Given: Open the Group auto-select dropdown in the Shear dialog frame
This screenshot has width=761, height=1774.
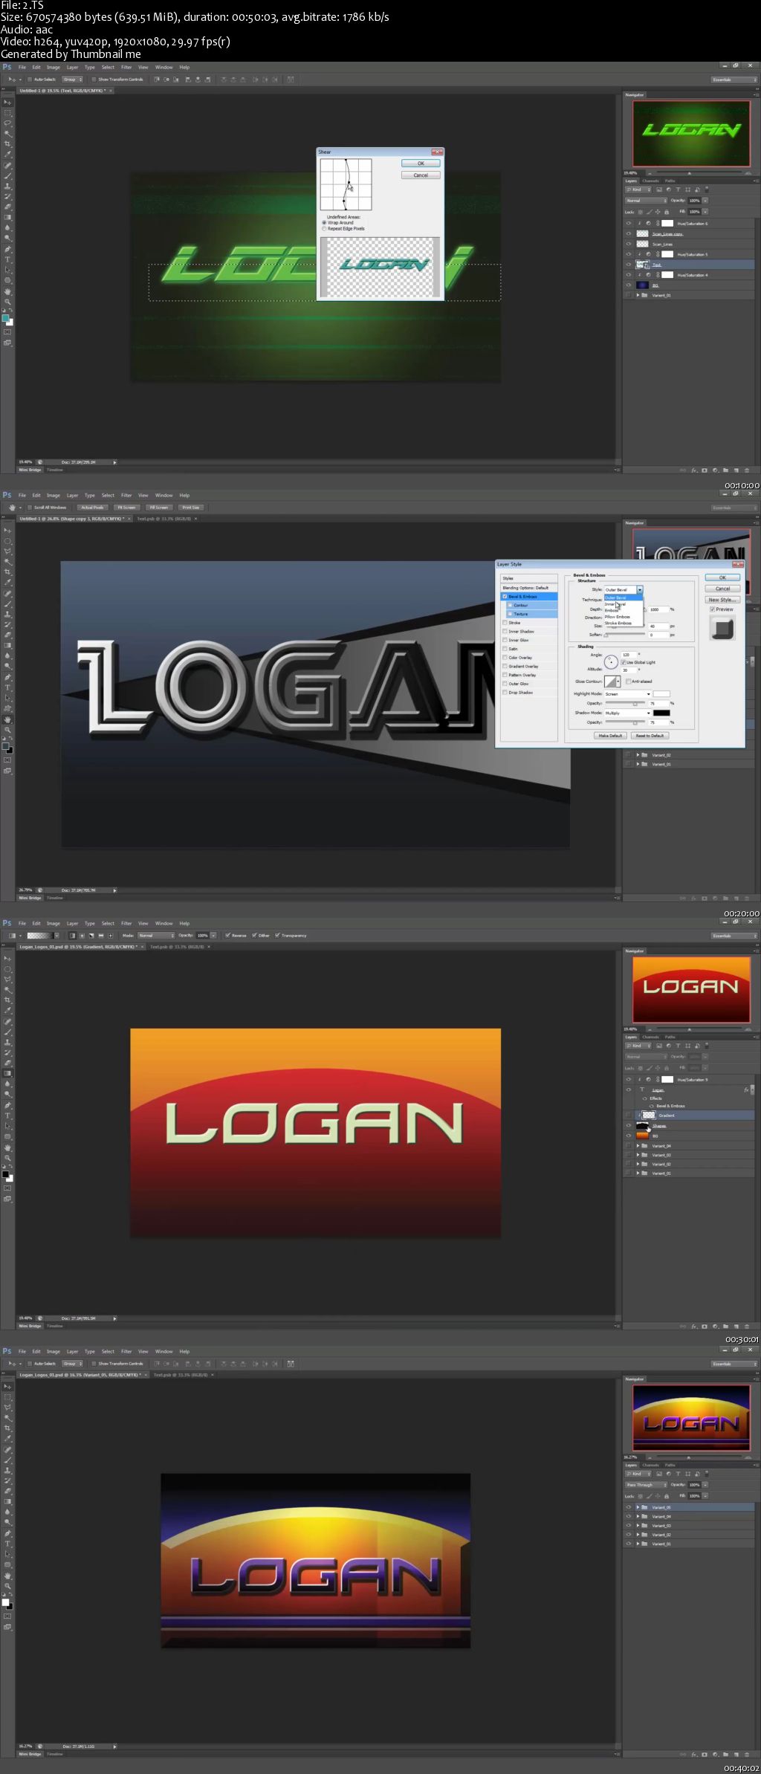Looking at the screenshot, I should (72, 80).
